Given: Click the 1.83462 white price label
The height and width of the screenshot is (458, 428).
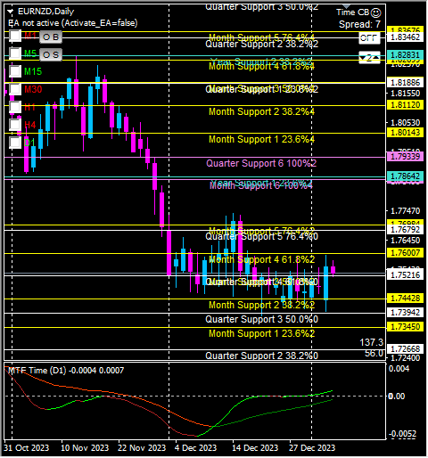Looking at the screenshot, I should click(405, 37).
